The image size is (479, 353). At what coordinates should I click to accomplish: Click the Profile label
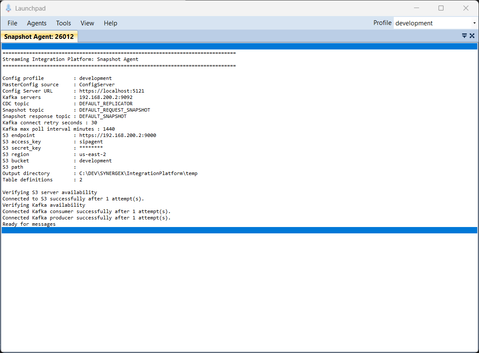tap(382, 23)
